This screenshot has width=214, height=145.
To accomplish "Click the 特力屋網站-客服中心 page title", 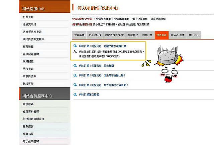I will point(98,8).
